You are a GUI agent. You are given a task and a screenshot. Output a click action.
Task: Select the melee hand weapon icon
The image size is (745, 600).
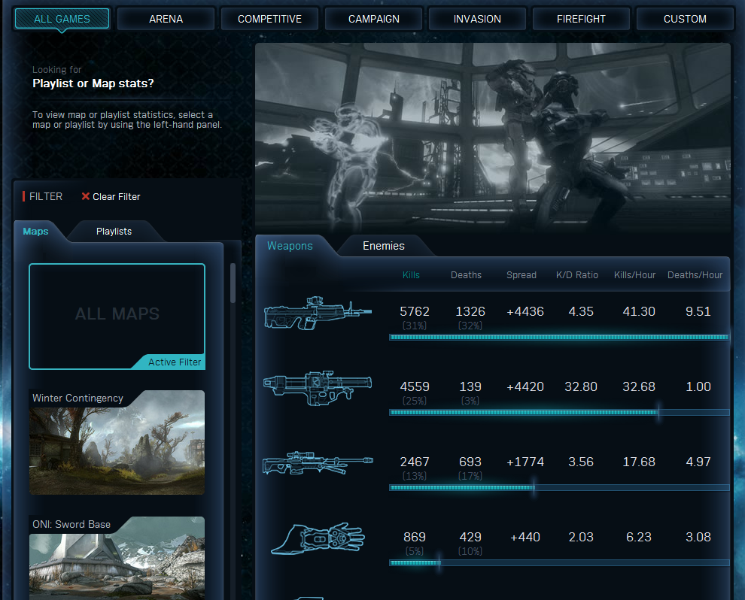[x=318, y=539]
